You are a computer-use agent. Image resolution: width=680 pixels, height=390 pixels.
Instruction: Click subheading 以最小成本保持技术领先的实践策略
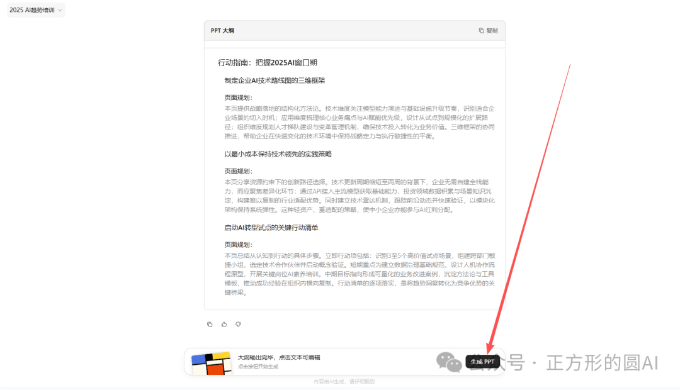tap(278, 154)
